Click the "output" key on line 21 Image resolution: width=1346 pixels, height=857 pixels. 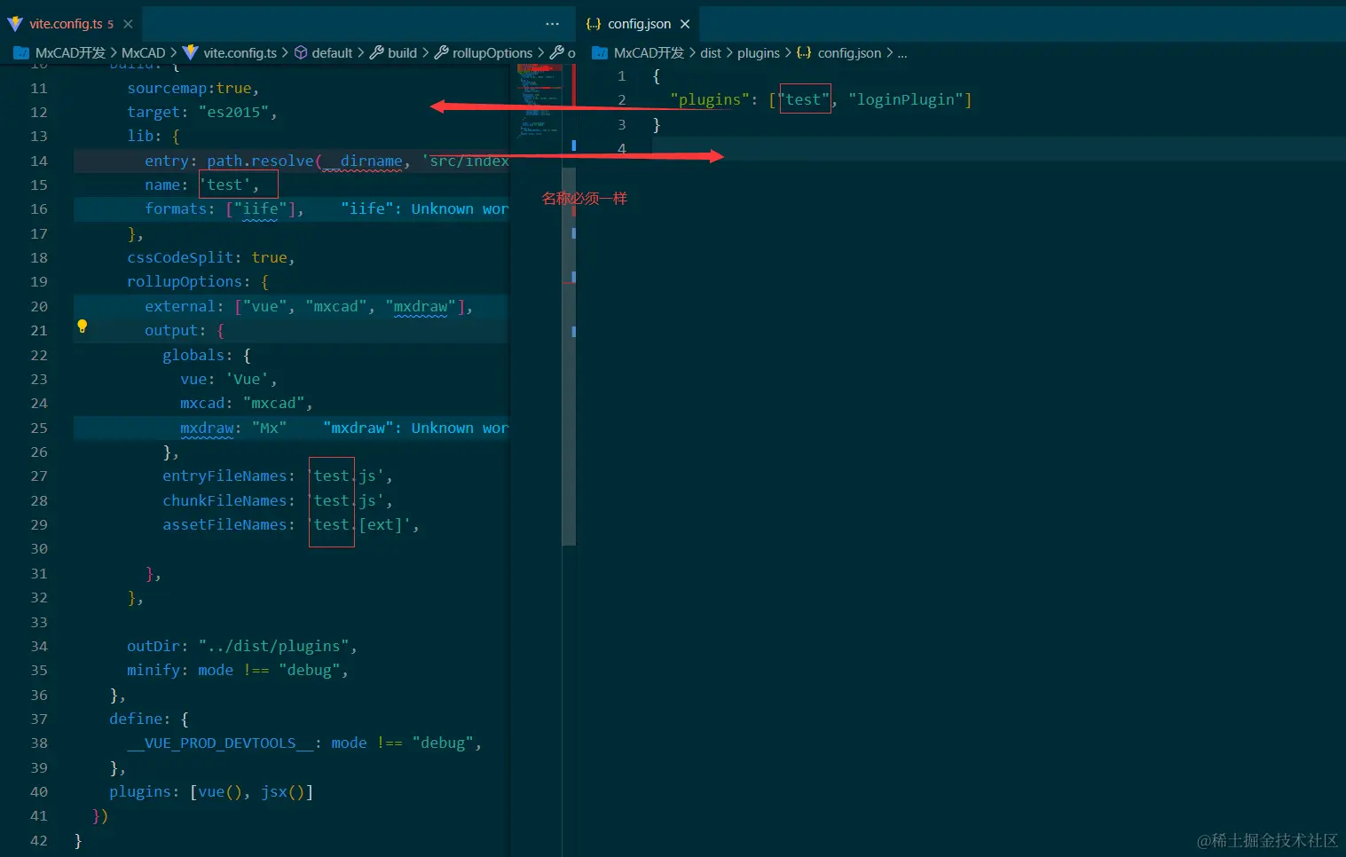click(x=171, y=330)
